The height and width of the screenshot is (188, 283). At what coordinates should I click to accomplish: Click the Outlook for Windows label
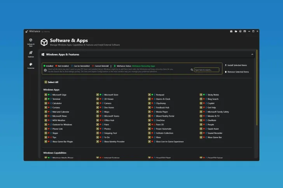tap(62, 124)
